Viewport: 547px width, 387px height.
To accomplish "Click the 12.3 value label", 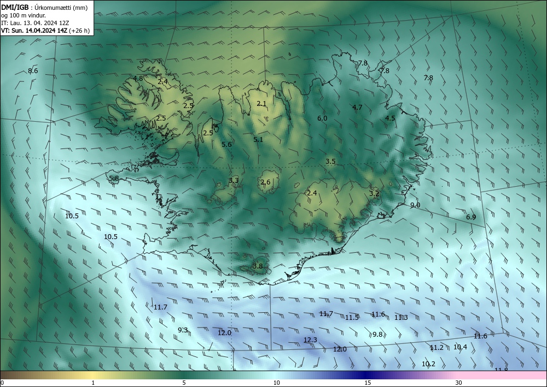I will [x=310, y=340].
